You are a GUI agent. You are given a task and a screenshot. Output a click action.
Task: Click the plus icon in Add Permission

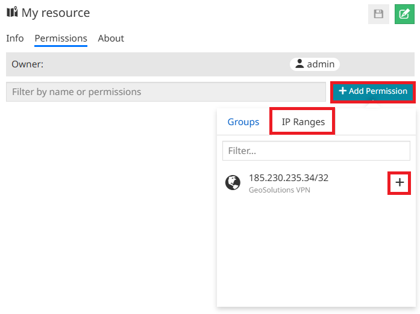342,91
